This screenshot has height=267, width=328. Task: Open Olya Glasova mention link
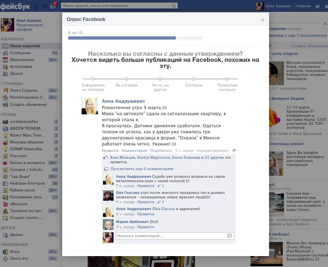[x=163, y=208]
